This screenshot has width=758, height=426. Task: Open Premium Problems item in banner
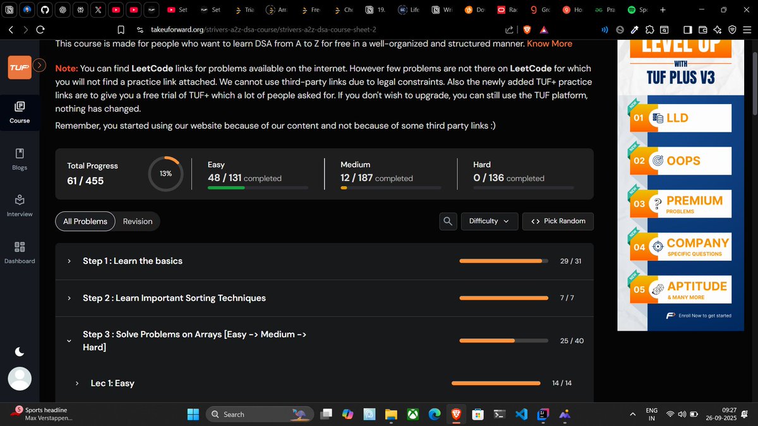[x=681, y=203]
